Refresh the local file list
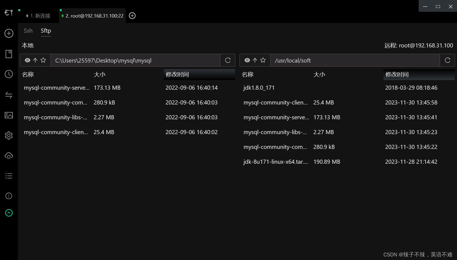Image resolution: width=457 pixels, height=260 pixels. tap(228, 60)
